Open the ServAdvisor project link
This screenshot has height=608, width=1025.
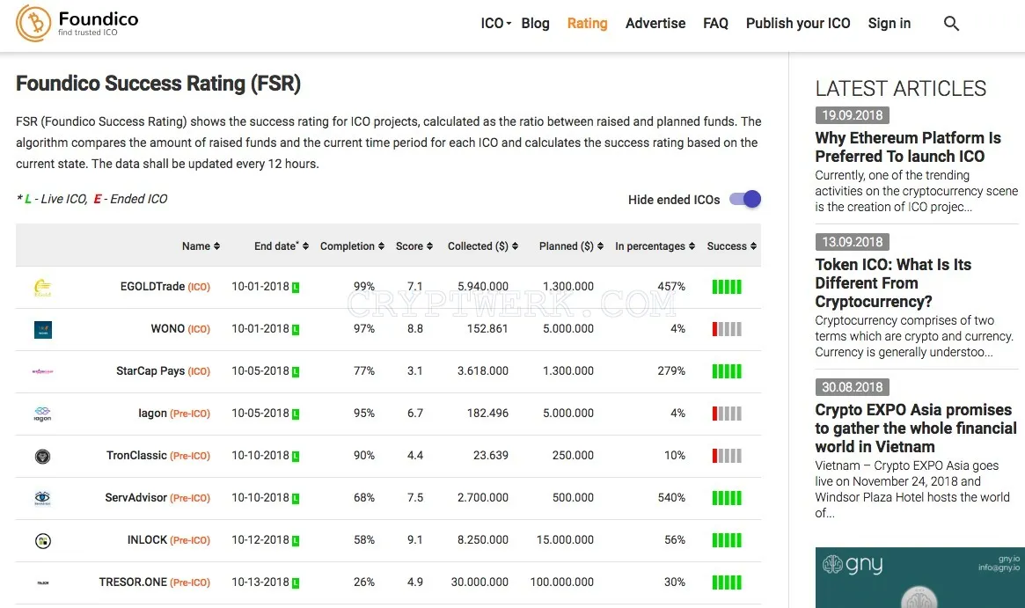click(136, 497)
